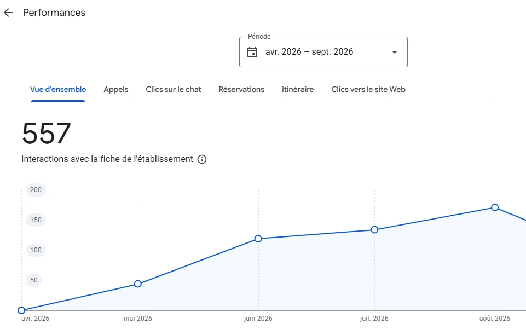
Task: Click the août 2026 x-axis label
Action: 495,319
